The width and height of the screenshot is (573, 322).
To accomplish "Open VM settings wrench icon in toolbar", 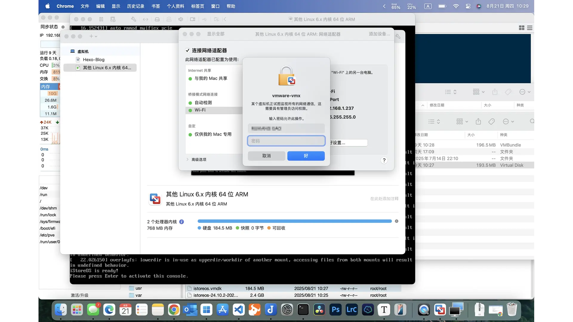I will [x=134, y=19].
